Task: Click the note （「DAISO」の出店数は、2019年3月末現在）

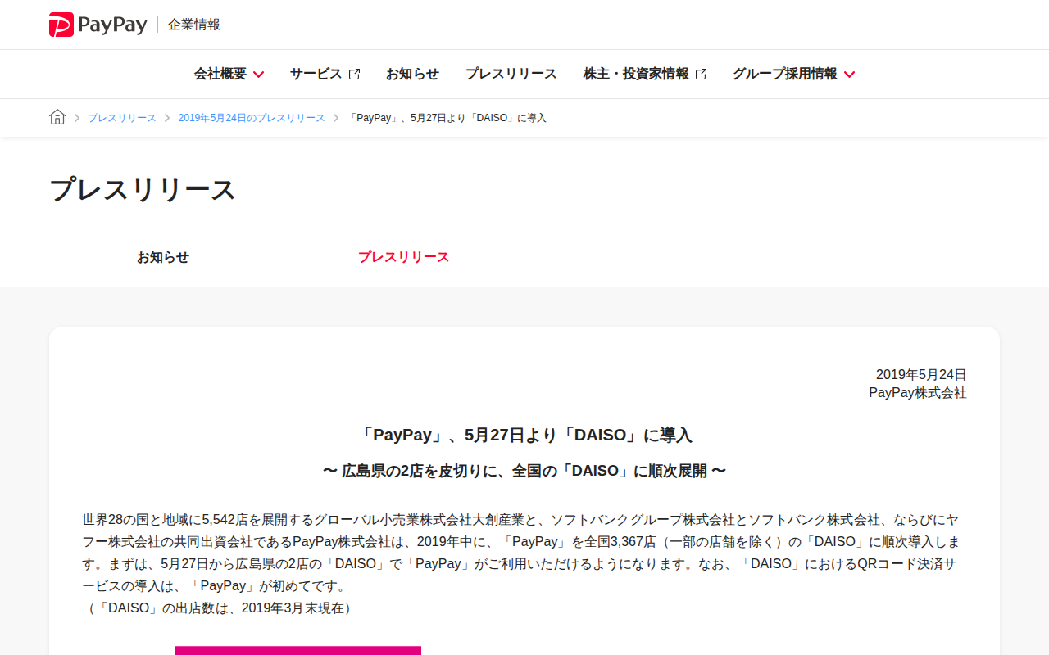Action: pyautogui.click(x=218, y=608)
